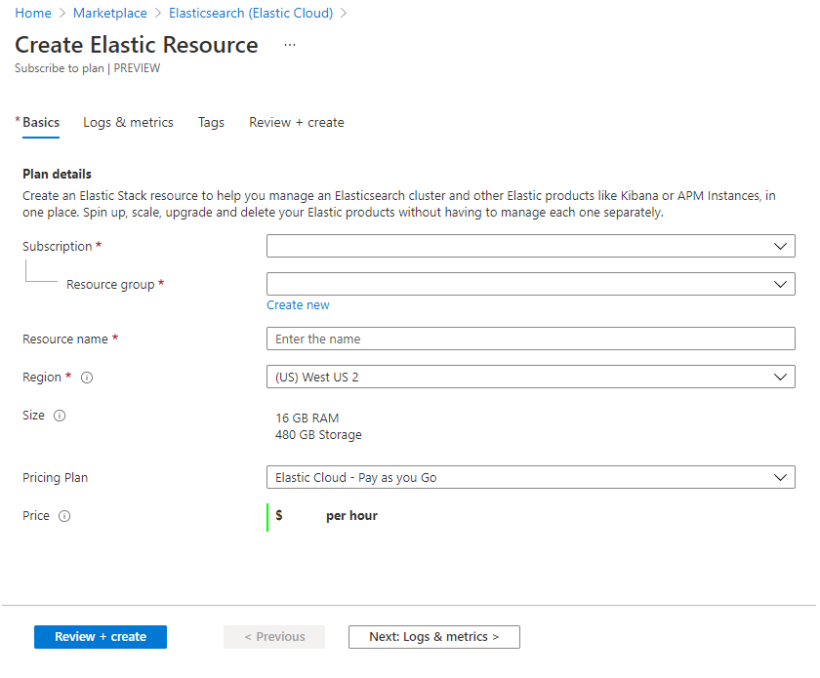The height and width of the screenshot is (678, 820).
Task: Go to the Review + create tab
Action: point(296,123)
